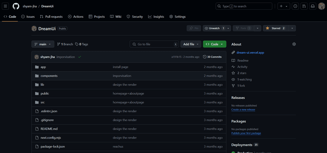Screen dimensions: 327x153
Task: Open the components folder
Action: pyautogui.click(x=49, y=76)
